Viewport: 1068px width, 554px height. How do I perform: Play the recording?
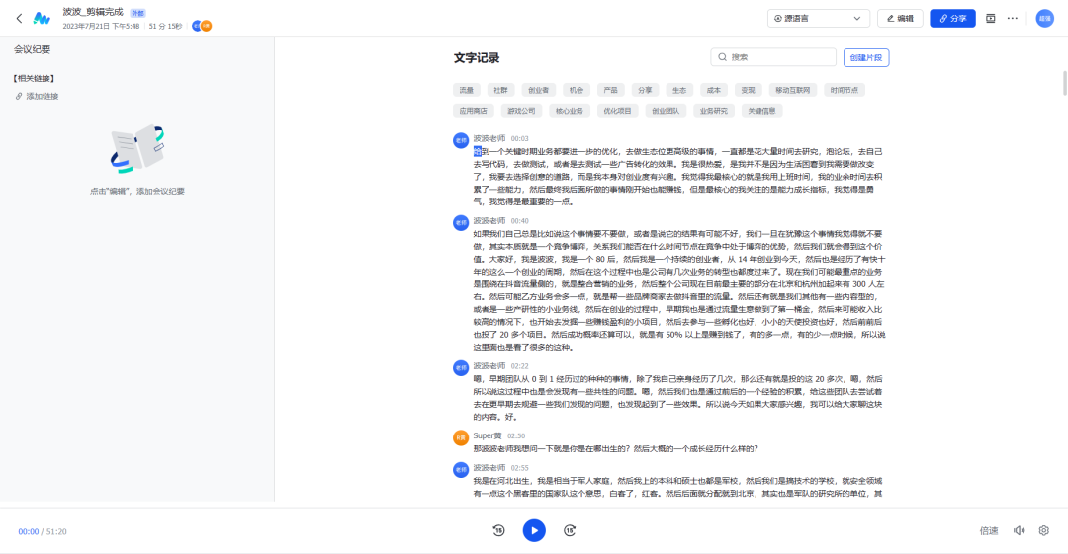coord(534,531)
